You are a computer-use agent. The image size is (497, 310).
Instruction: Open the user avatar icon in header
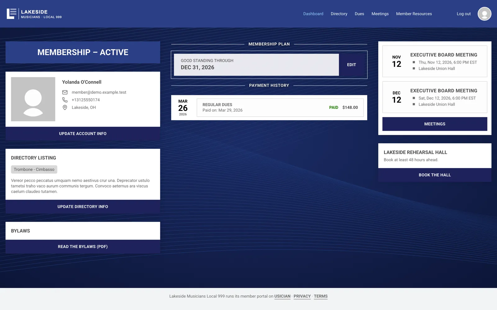click(484, 14)
